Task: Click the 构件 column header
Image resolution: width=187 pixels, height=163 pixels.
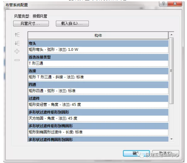Action: click(x=98, y=36)
